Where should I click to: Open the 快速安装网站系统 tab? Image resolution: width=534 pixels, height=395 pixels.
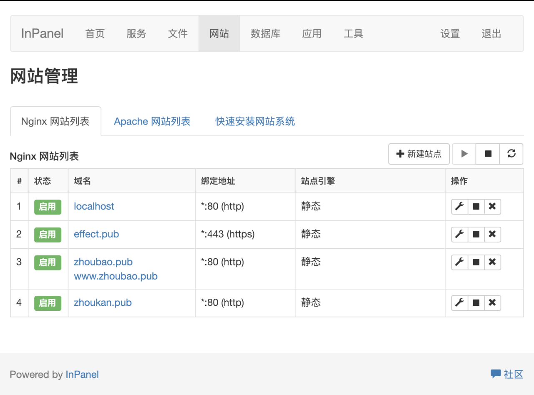coord(255,121)
